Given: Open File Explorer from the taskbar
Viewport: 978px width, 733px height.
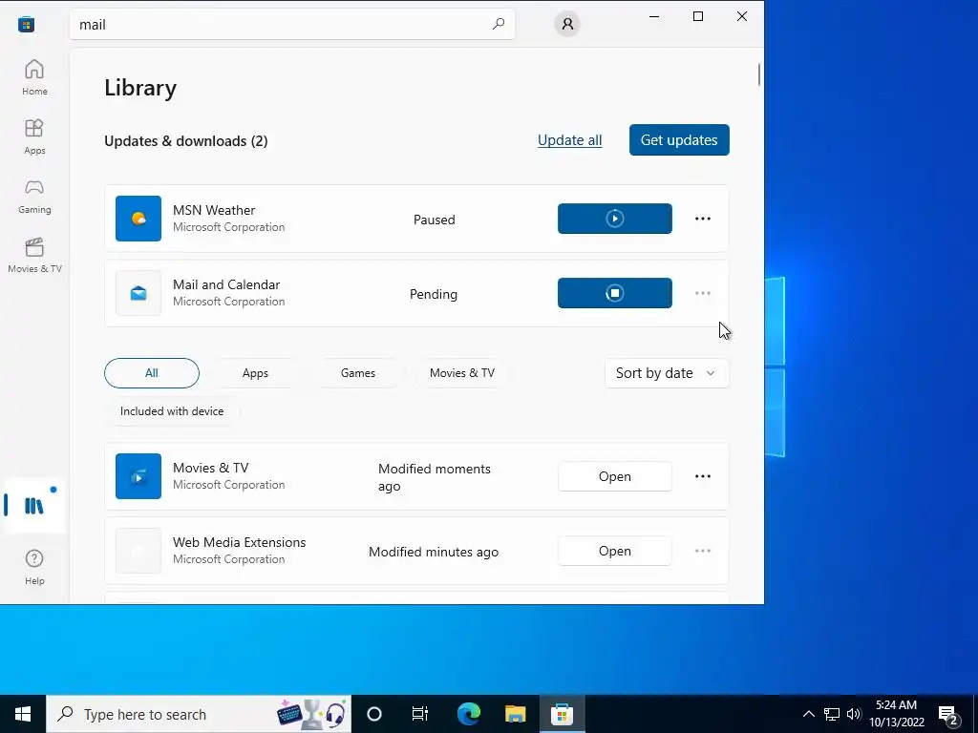Looking at the screenshot, I should pyautogui.click(x=515, y=714).
